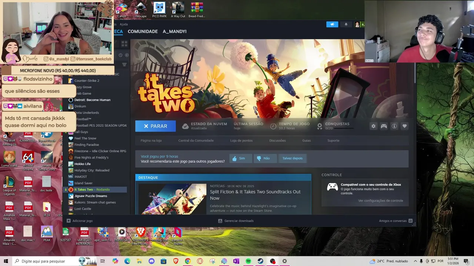Open Spotify from the taskbar

click(248, 261)
